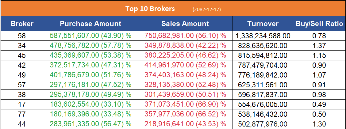This screenshot has width=346, height=129.
Task: Click buy/sell ratio 0.91 cell
Action: [x=319, y=85]
